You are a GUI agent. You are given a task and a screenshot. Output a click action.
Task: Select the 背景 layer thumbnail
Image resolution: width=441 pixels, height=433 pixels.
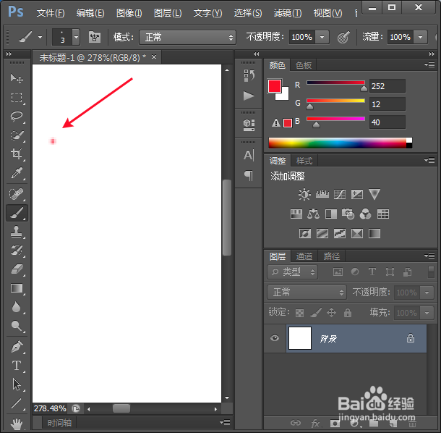[x=300, y=338]
